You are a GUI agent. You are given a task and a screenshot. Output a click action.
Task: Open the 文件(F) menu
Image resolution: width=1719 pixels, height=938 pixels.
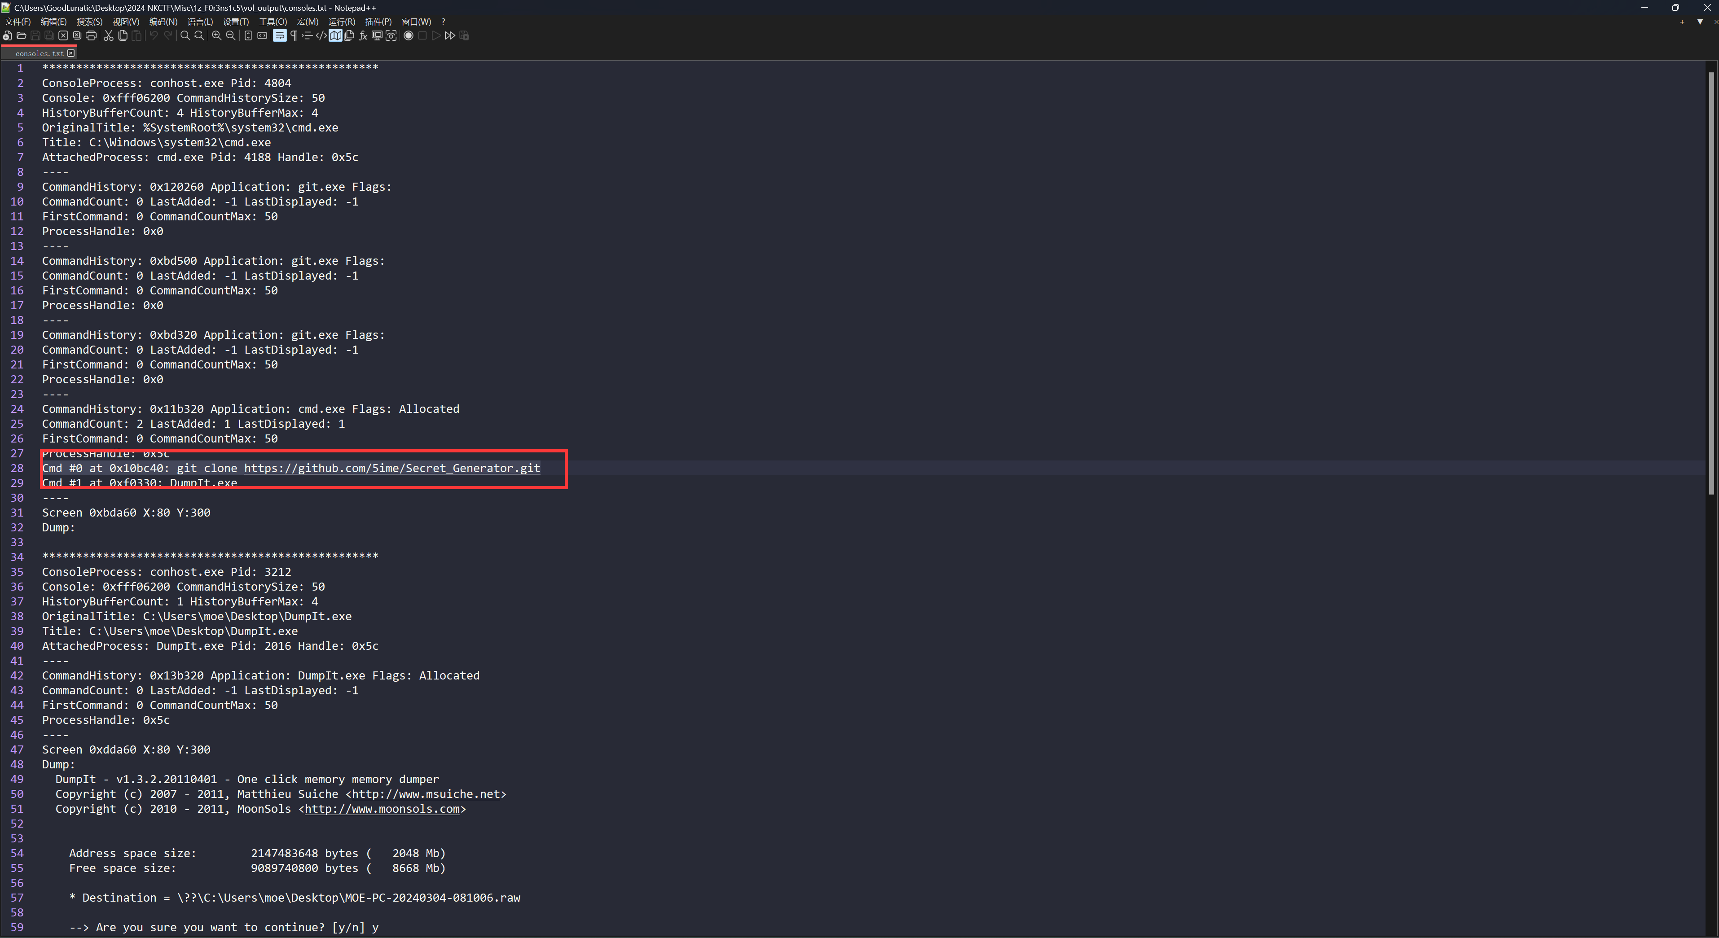coord(18,22)
